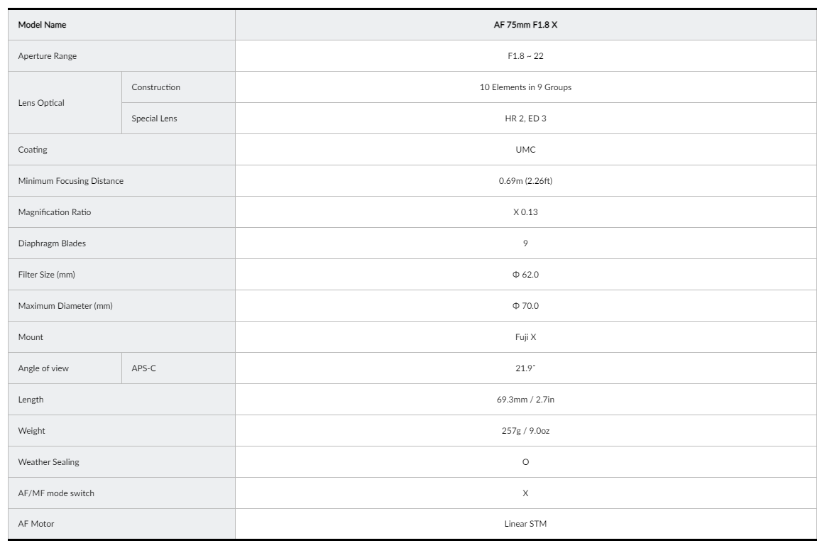
Task: Click the 10 Elements in 9 Groups value
Action: click(525, 87)
